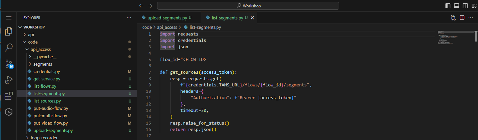Image resolution: width=478 pixels, height=140 pixels.
Task: Click the 'import credentials' line
Action: click(x=183, y=41)
